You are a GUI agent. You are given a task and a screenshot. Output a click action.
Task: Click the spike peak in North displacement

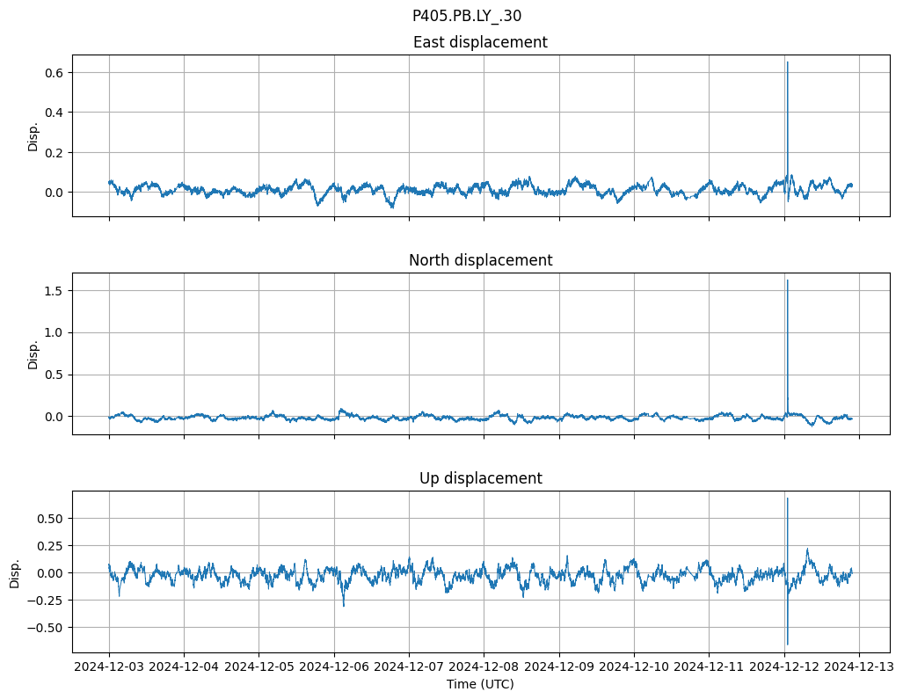(787, 280)
